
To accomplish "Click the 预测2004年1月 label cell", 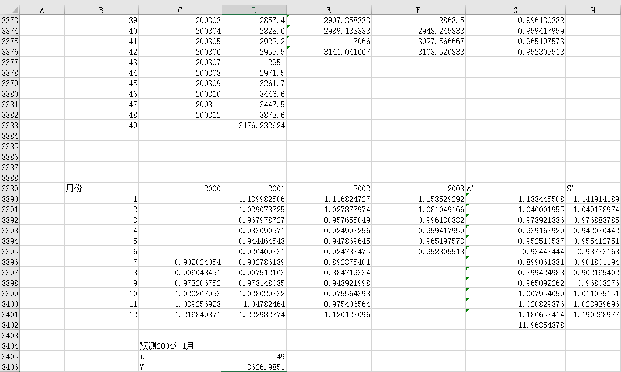I will [x=180, y=346].
